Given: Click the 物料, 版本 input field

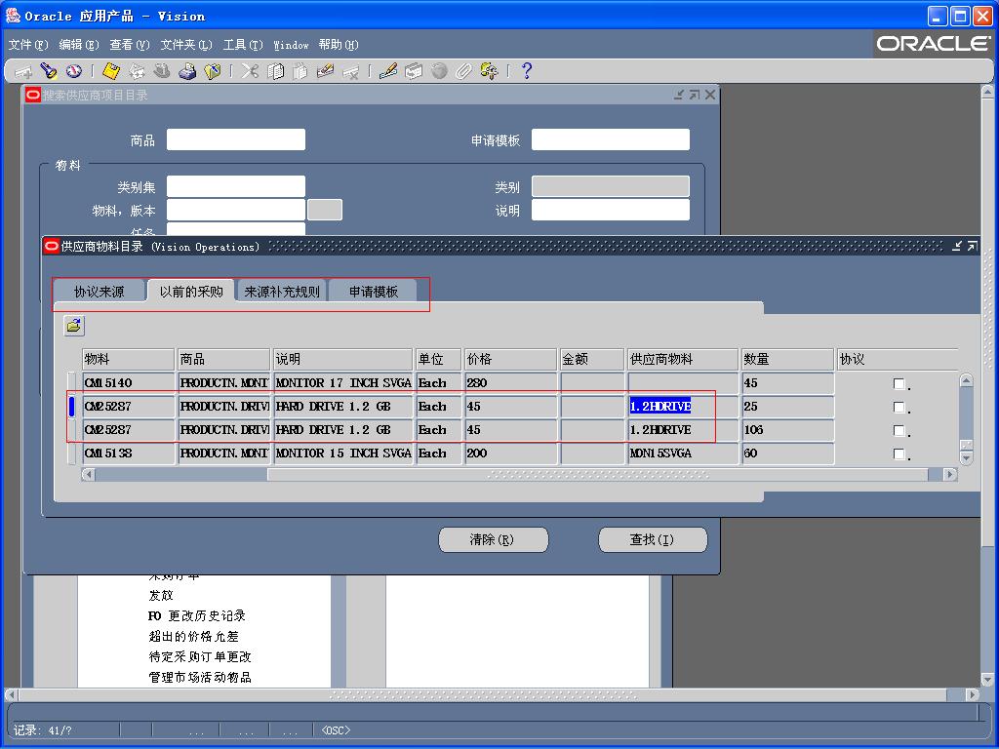Looking at the screenshot, I should (236, 210).
